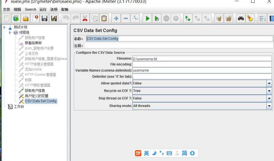
Task: Select HTTP信息头管理器 in tree
Action: click(x=39, y=64)
